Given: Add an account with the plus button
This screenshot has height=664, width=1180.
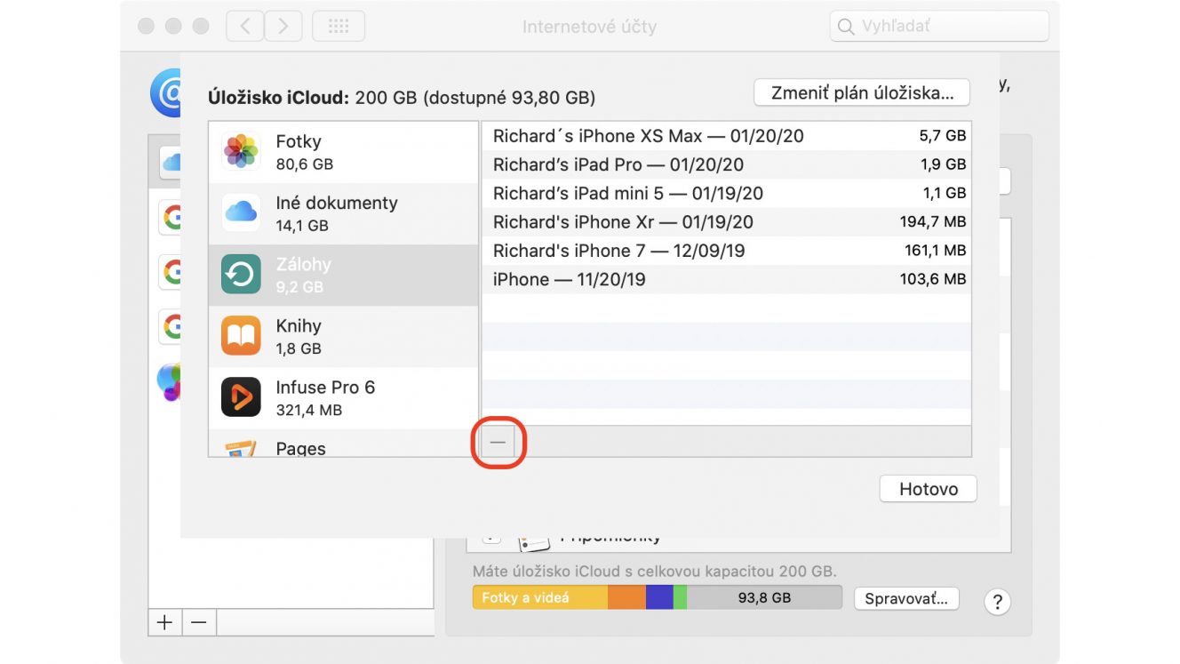Looking at the screenshot, I should click(x=164, y=622).
